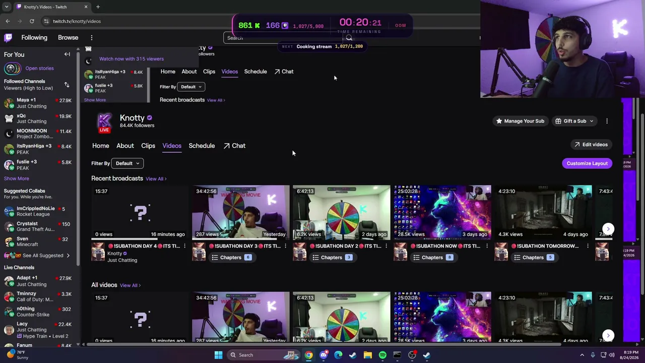Click the Customize Layout button
Image resolution: width=645 pixels, height=363 pixels.
coord(587,163)
